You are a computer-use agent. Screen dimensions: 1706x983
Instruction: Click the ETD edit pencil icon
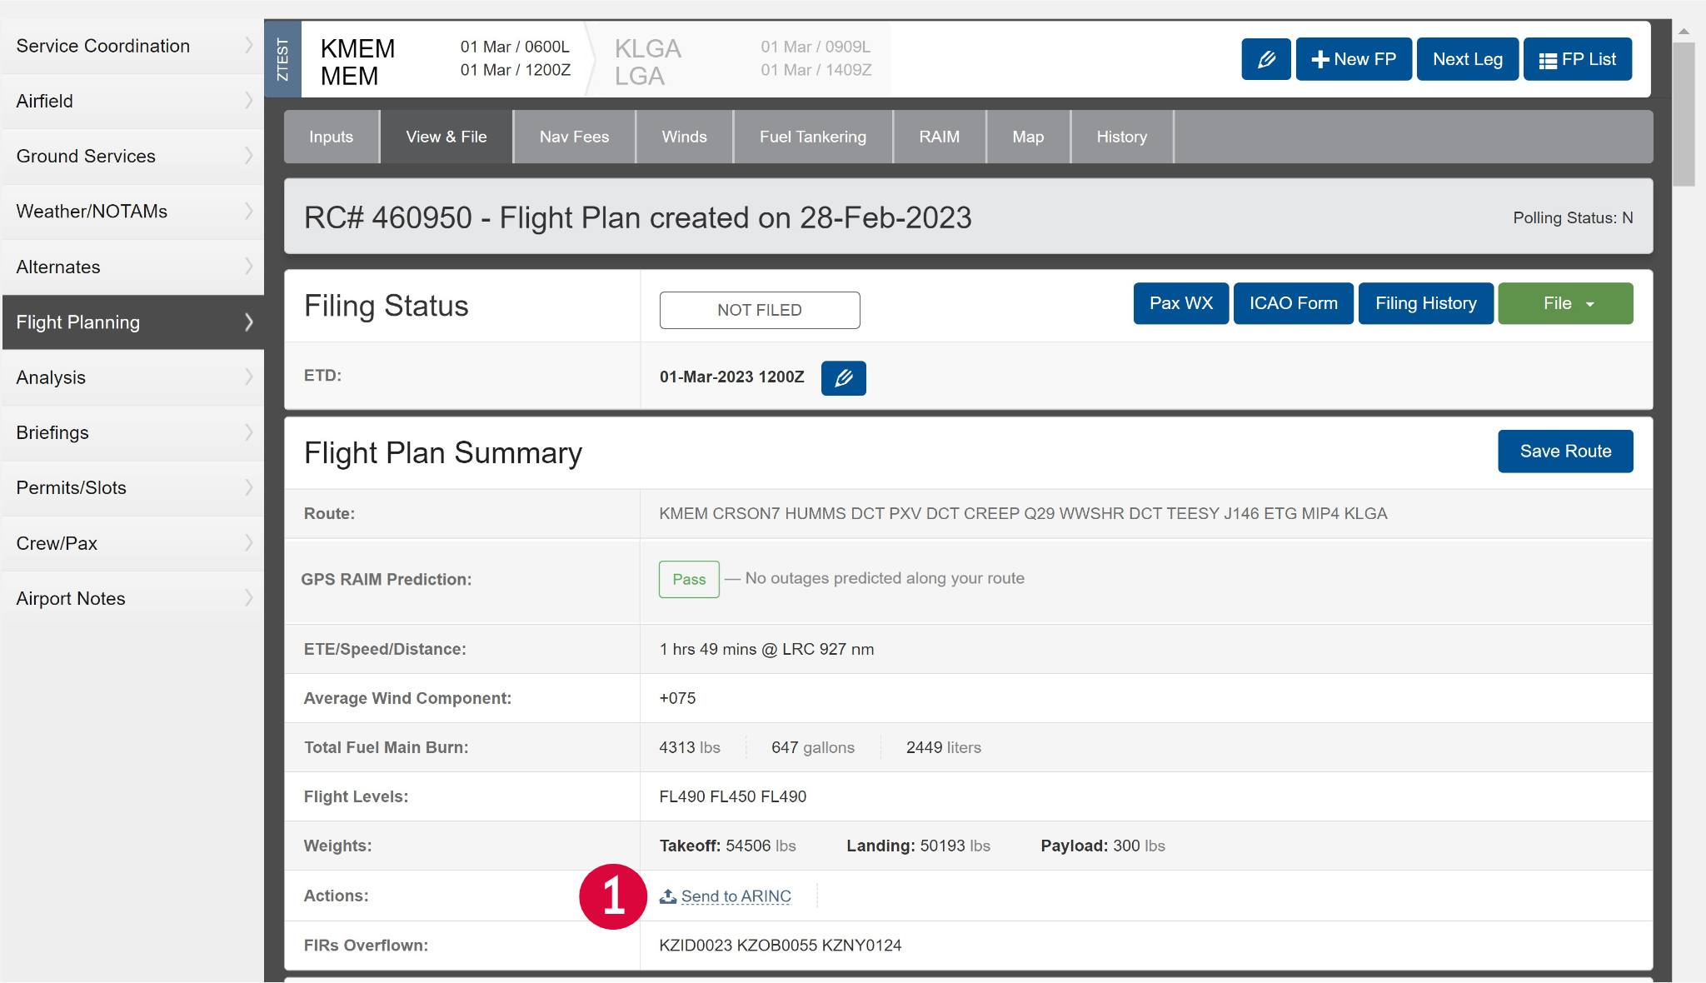(843, 377)
